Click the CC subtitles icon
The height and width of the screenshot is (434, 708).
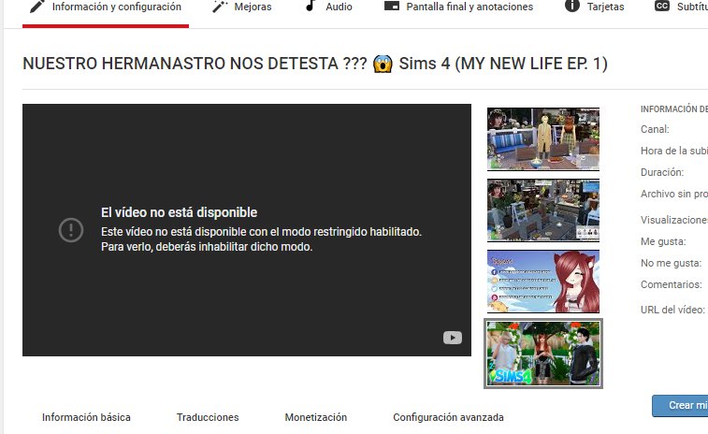click(x=662, y=6)
